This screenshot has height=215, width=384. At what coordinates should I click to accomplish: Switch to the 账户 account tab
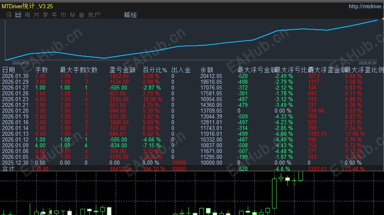pos(94,15)
